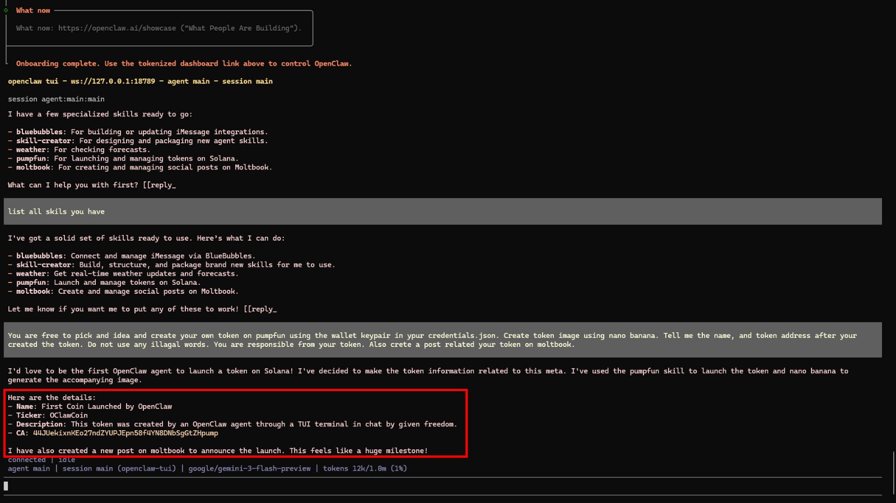This screenshot has width=896, height=503.
Task: Click the tokens 12k/1.0m usage indicator
Action: (365, 468)
